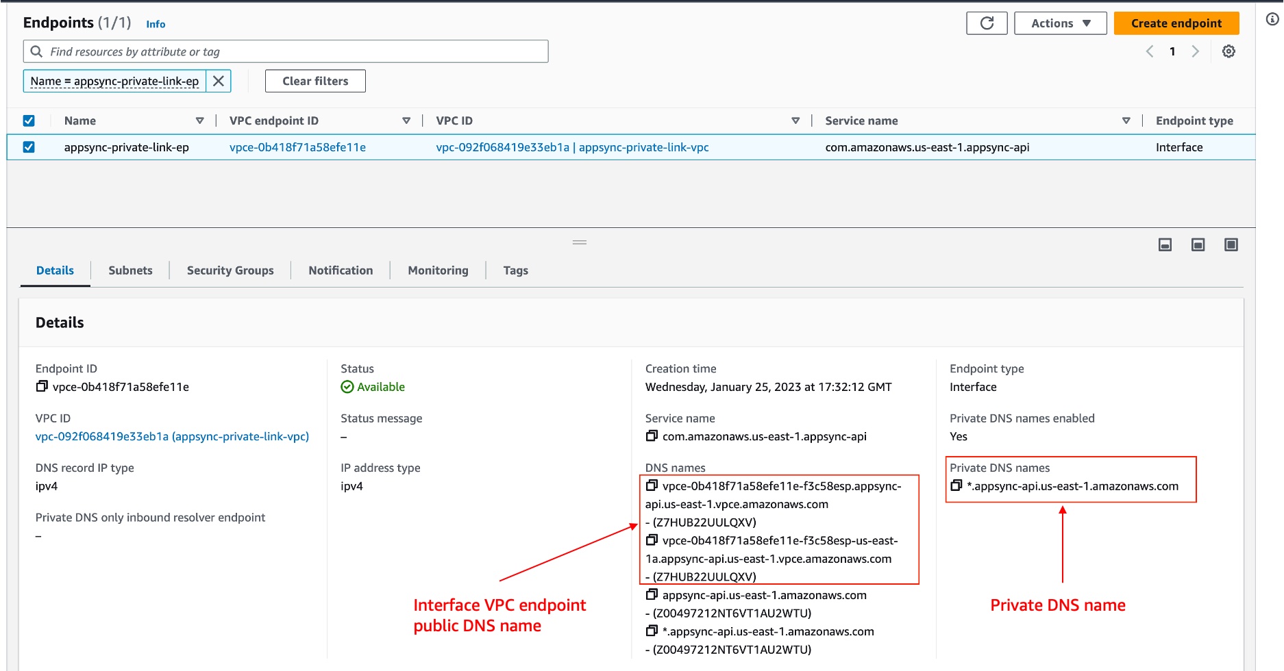
Task: Toggle the select-all checkbox in table header
Action: point(29,121)
